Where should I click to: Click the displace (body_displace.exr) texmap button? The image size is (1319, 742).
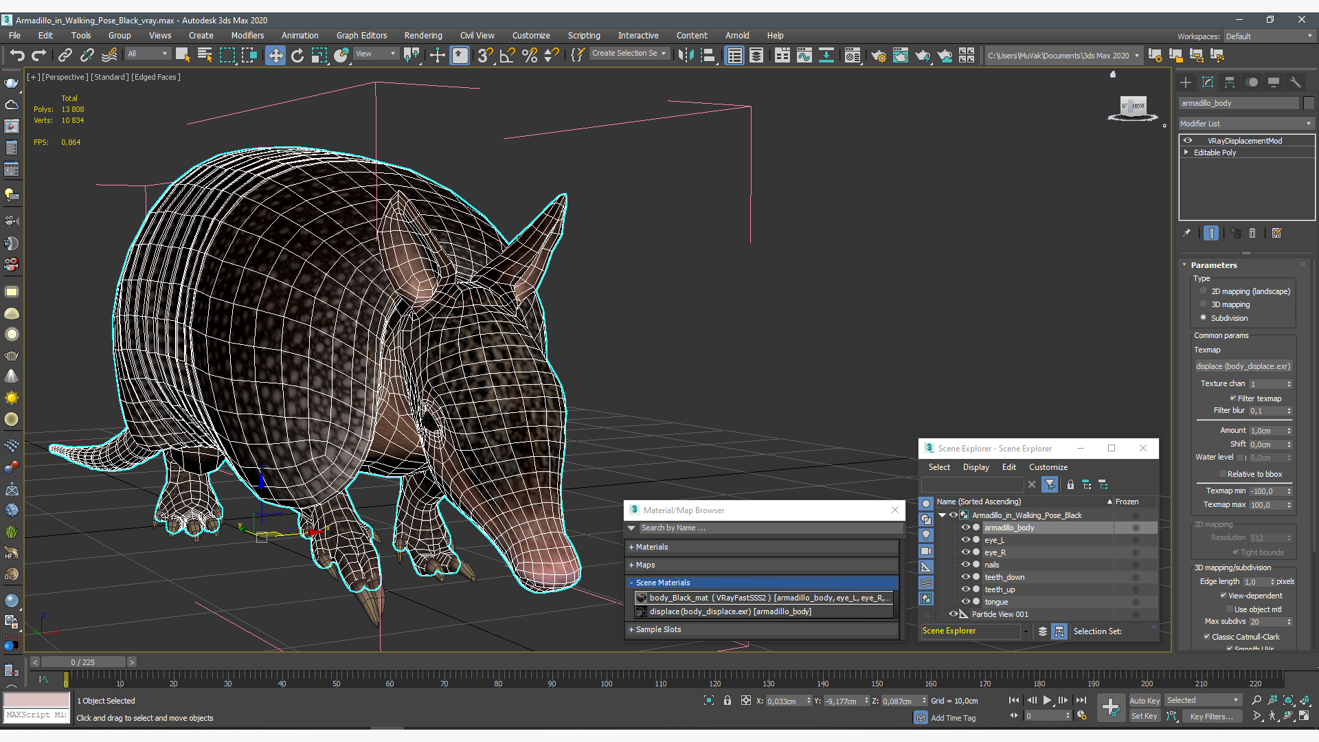coord(1243,366)
